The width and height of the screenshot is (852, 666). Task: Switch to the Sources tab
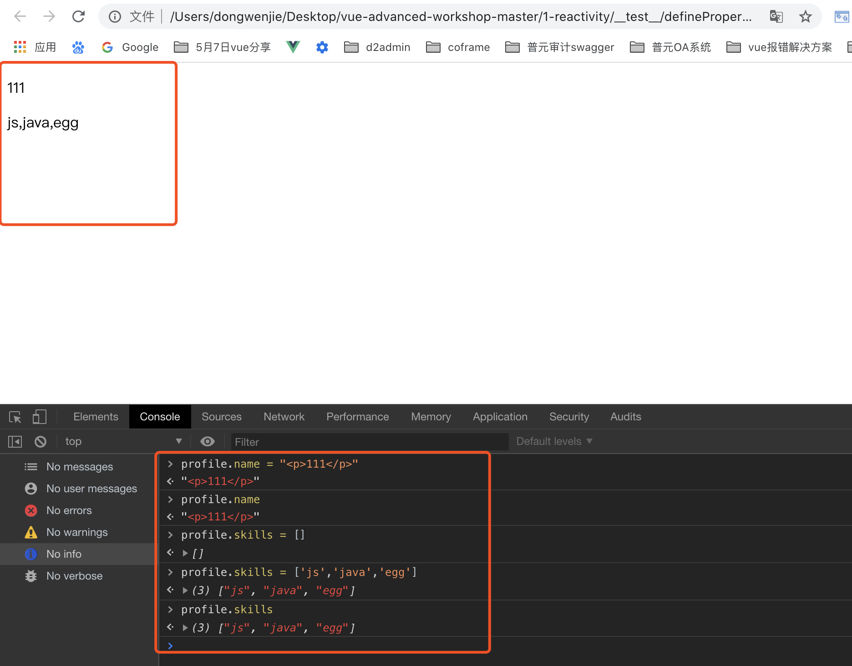[x=222, y=417]
